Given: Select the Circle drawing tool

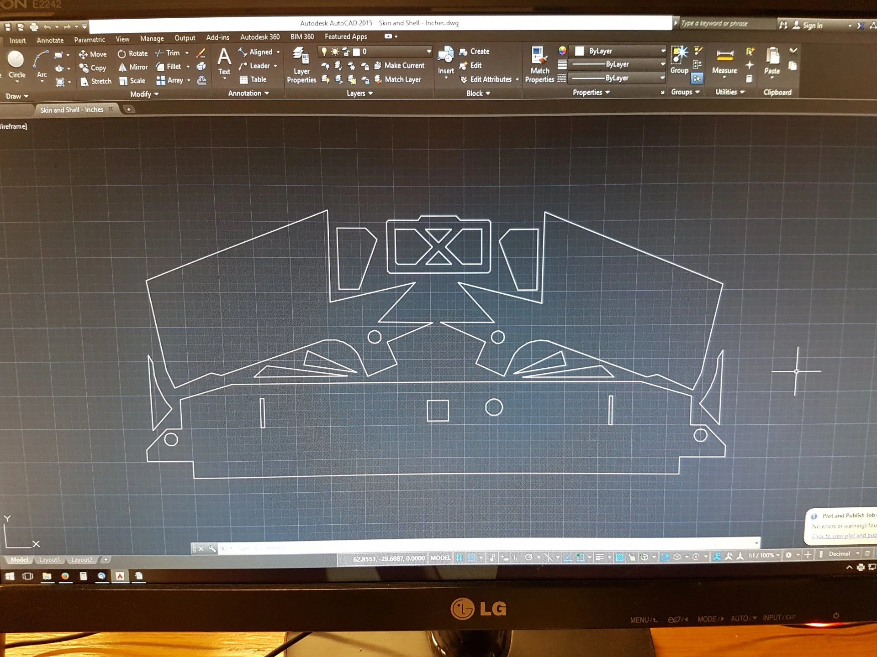Looking at the screenshot, I should pyautogui.click(x=16, y=65).
